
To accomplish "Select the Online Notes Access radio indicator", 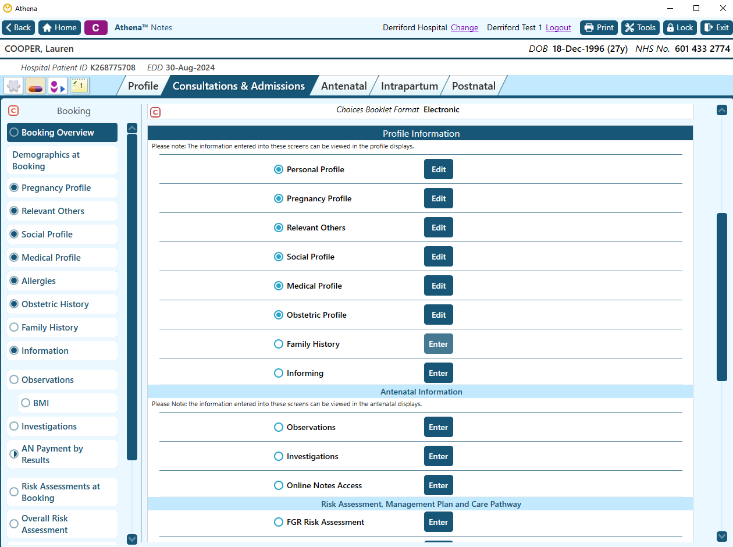I will tap(279, 485).
